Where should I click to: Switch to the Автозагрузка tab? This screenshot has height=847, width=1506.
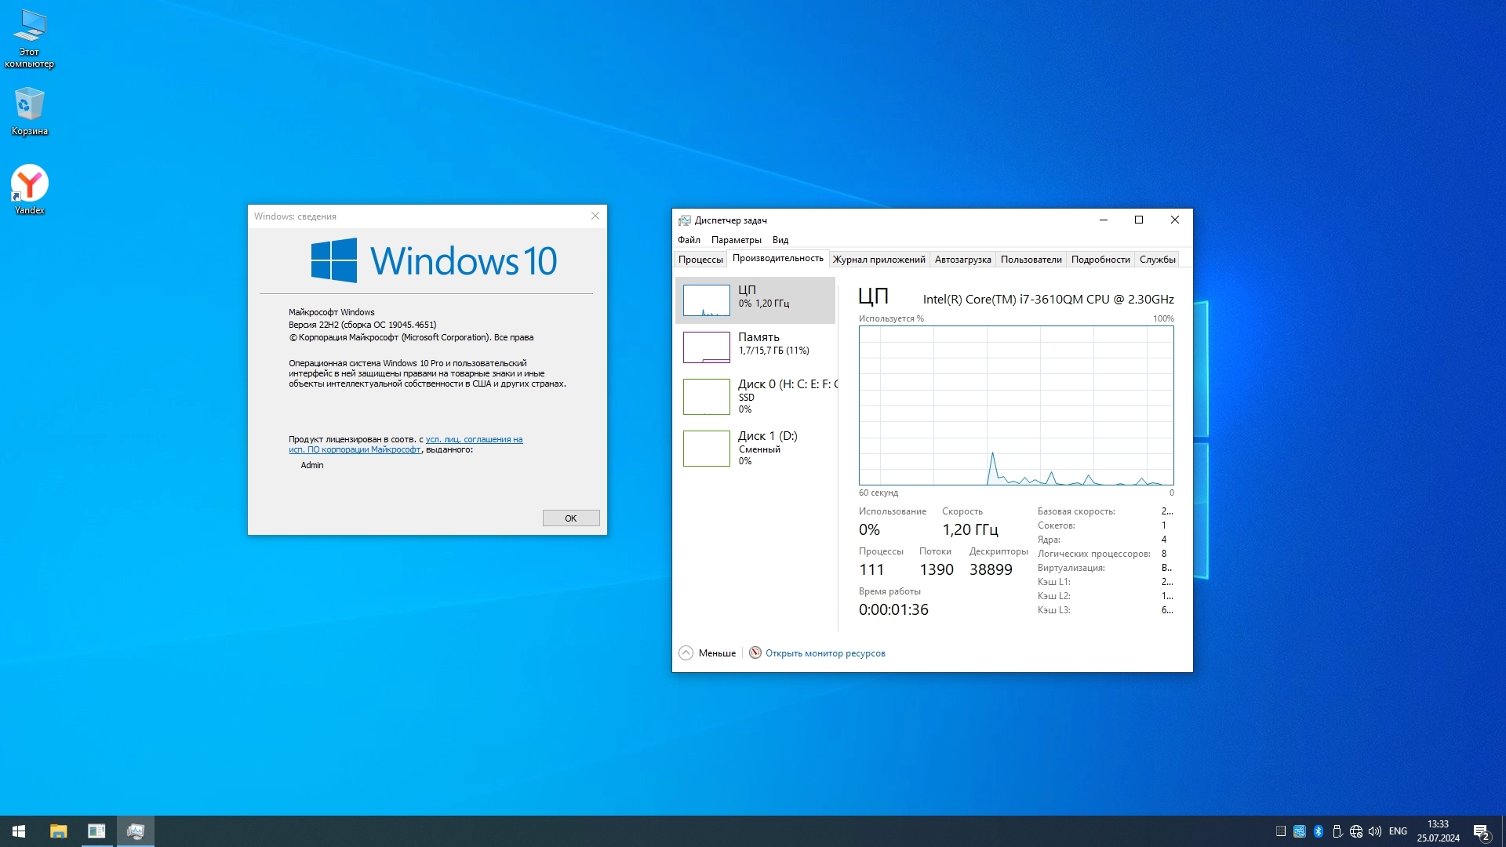coord(962,260)
